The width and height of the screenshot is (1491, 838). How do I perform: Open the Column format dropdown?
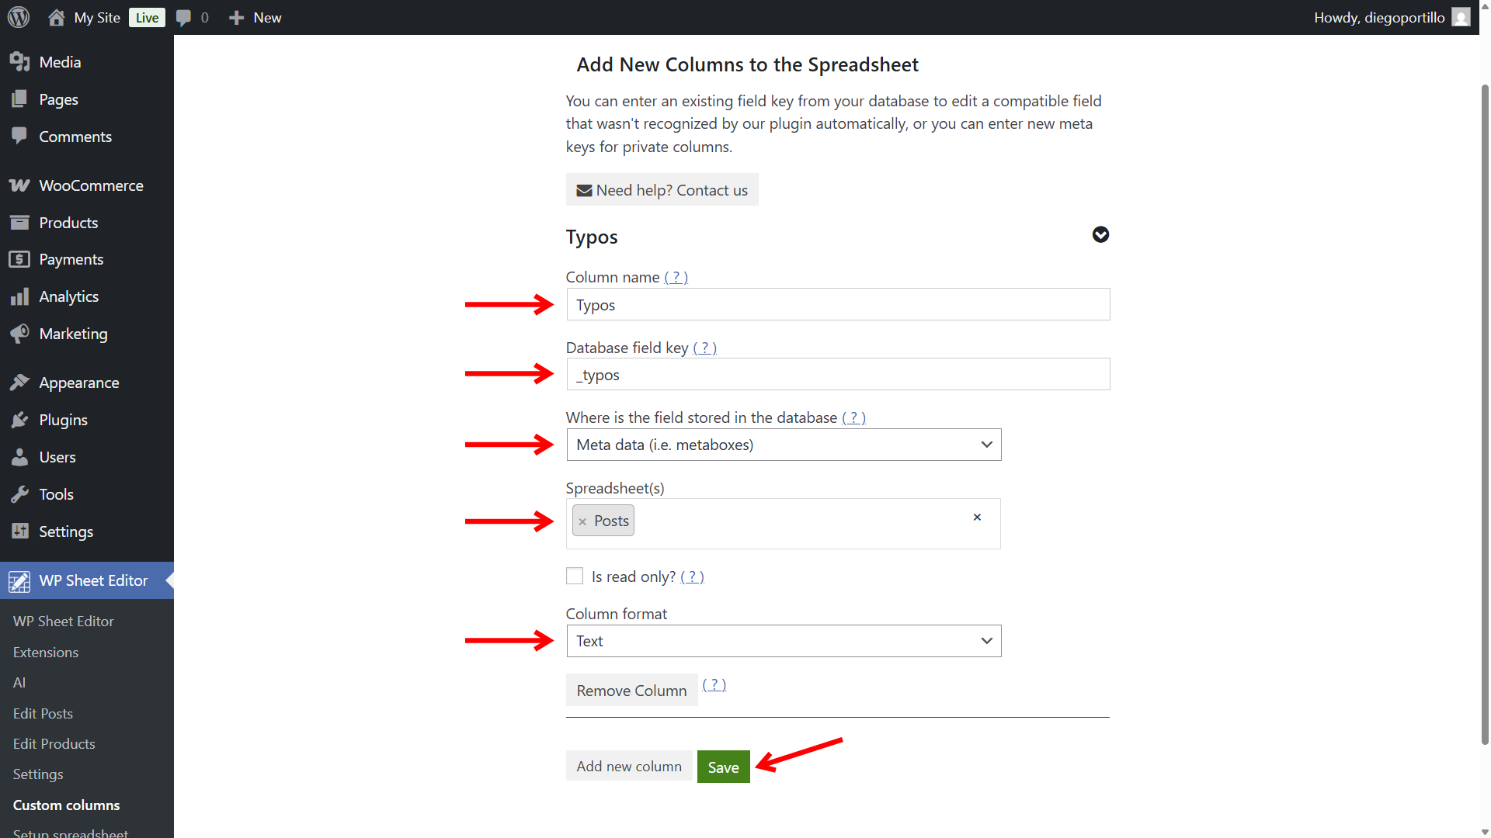tap(784, 641)
